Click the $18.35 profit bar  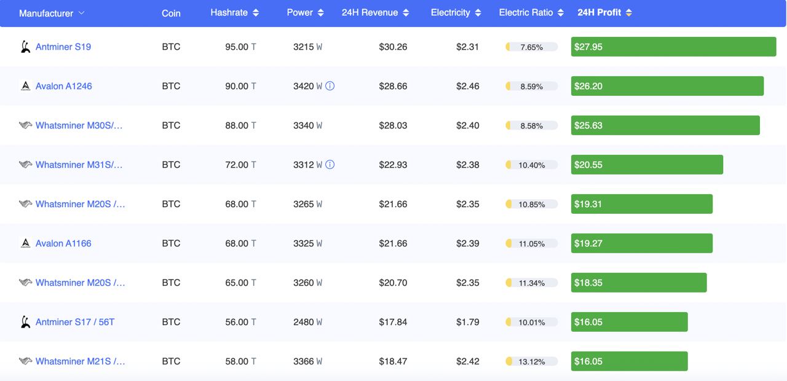point(639,283)
